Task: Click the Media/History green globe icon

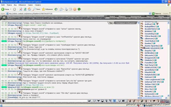Action: (x=56, y=9)
